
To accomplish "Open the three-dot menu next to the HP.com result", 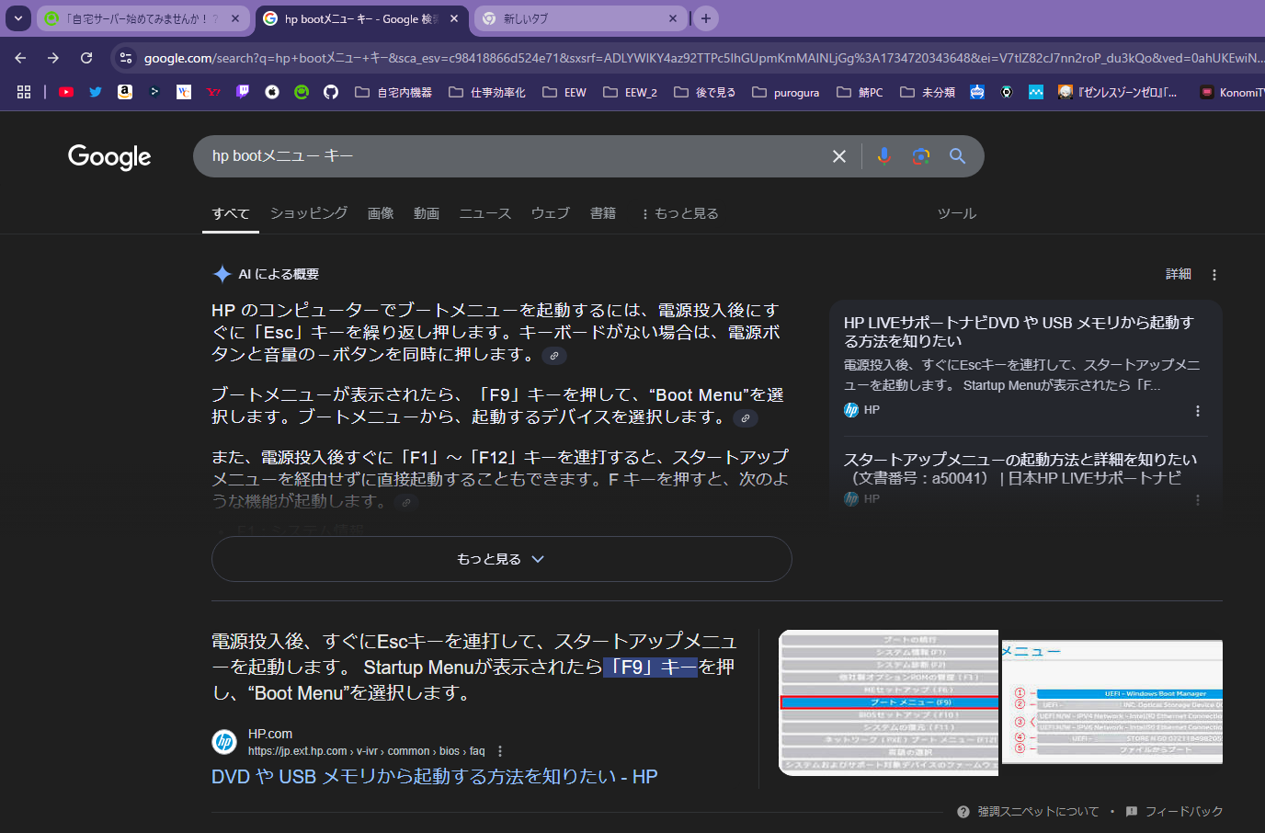I will click(x=500, y=751).
